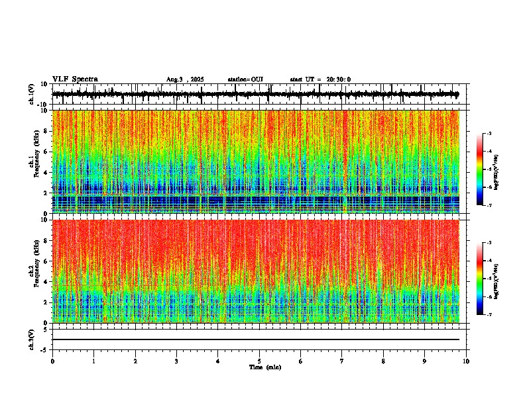Click the "8" kHz tick on ch.1 frequency axis
The image size is (525, 405).
[46, 131]
